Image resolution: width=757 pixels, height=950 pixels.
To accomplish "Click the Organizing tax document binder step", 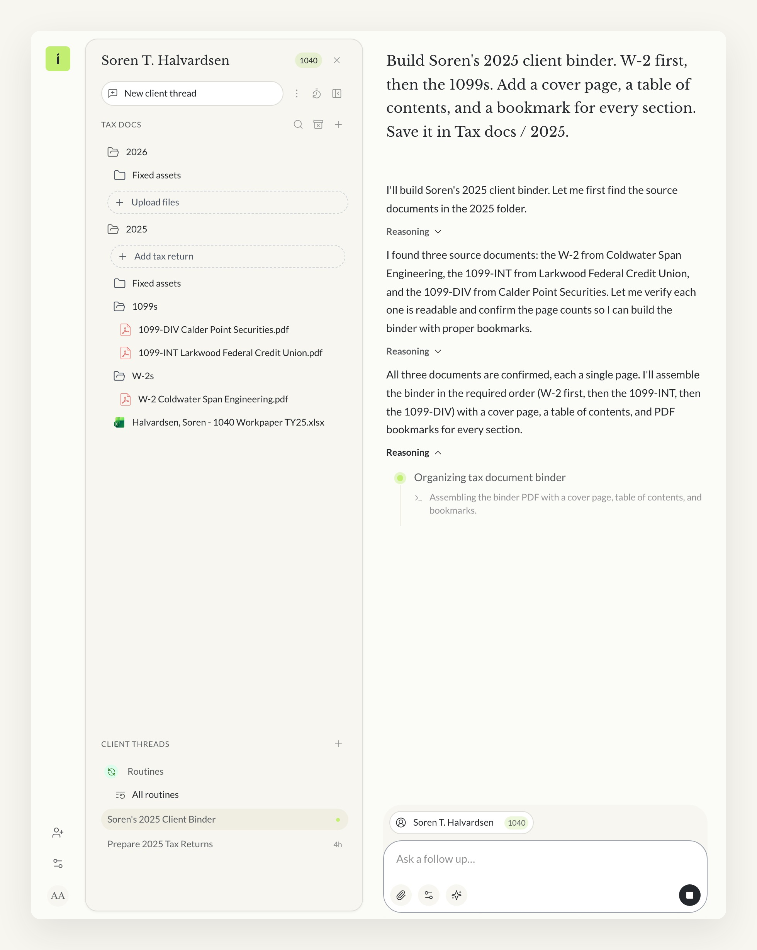I will coord(489,478).
